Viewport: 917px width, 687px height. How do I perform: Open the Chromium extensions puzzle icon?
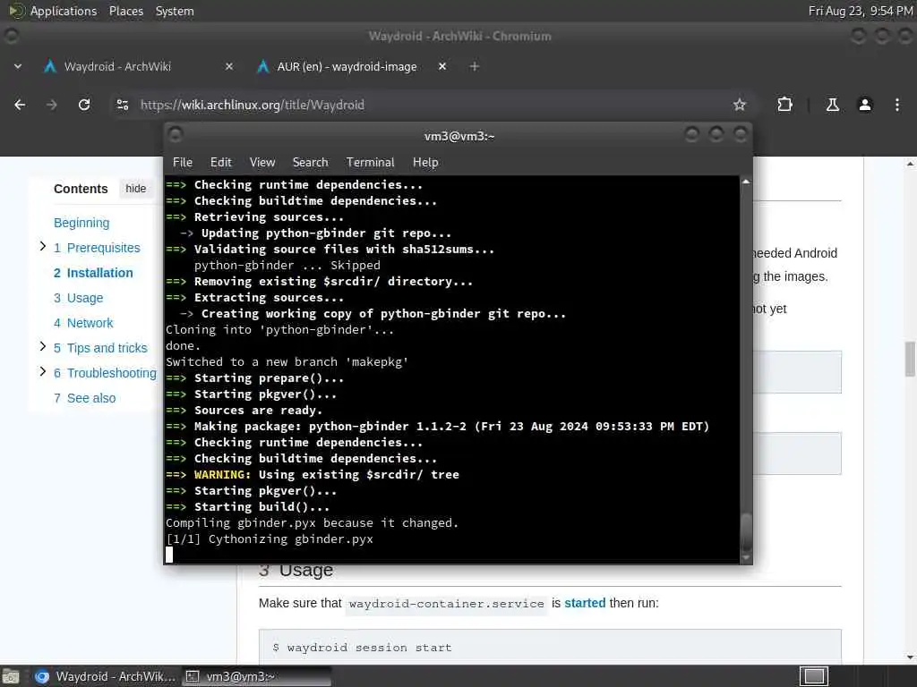784,105
